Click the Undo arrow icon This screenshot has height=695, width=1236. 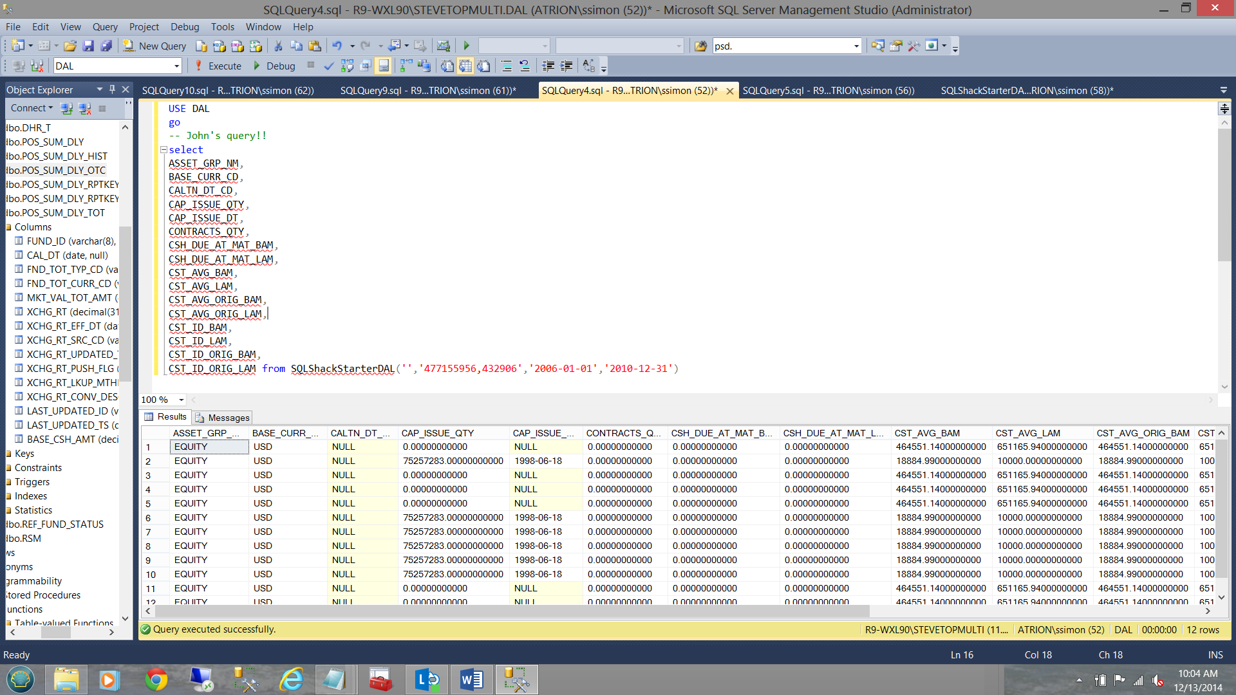pos(336,46)
